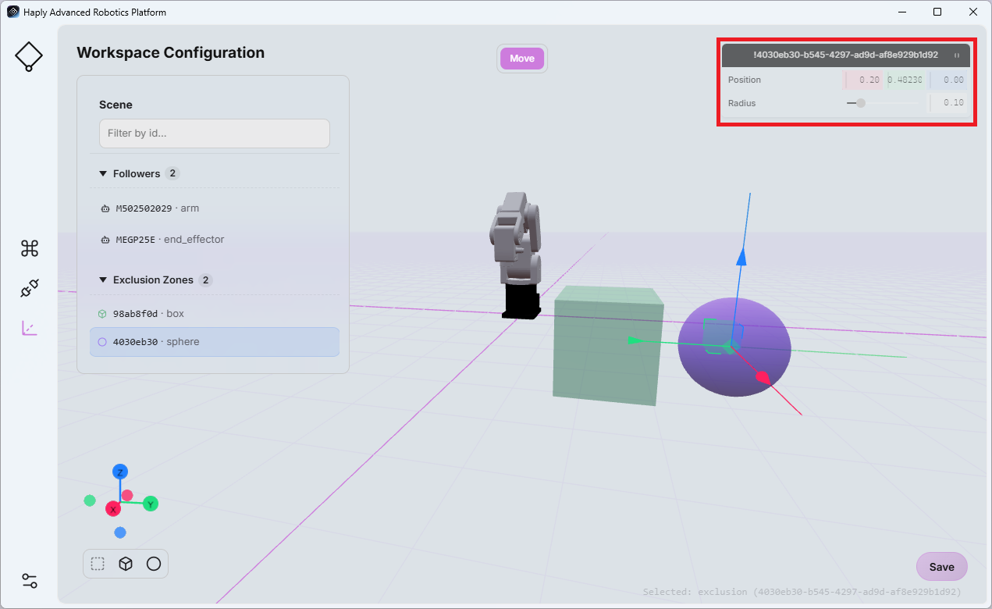Open settings sliders icon in sidebar
The width and height of the screenshot is (992, 609).
pos(30,581)
